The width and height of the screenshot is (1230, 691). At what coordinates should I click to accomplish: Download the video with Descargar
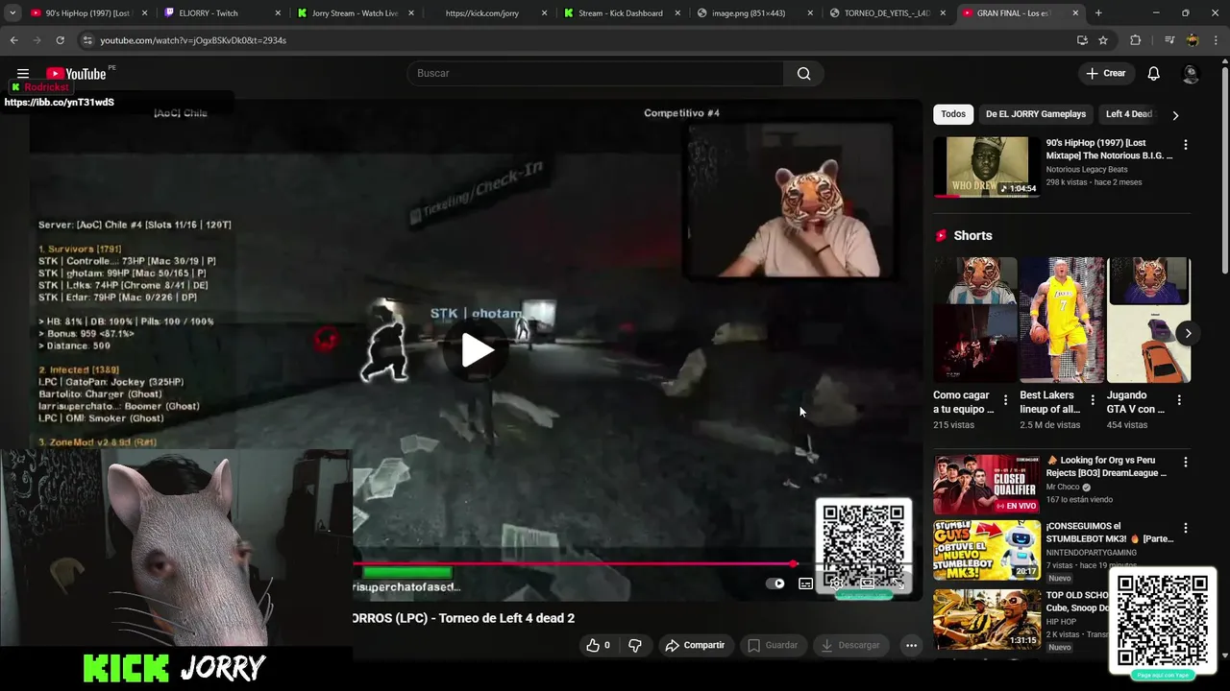point(851,645)
